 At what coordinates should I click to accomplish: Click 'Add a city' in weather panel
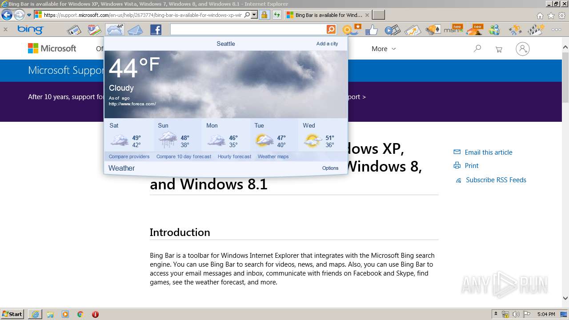click(x=327, y=44)
